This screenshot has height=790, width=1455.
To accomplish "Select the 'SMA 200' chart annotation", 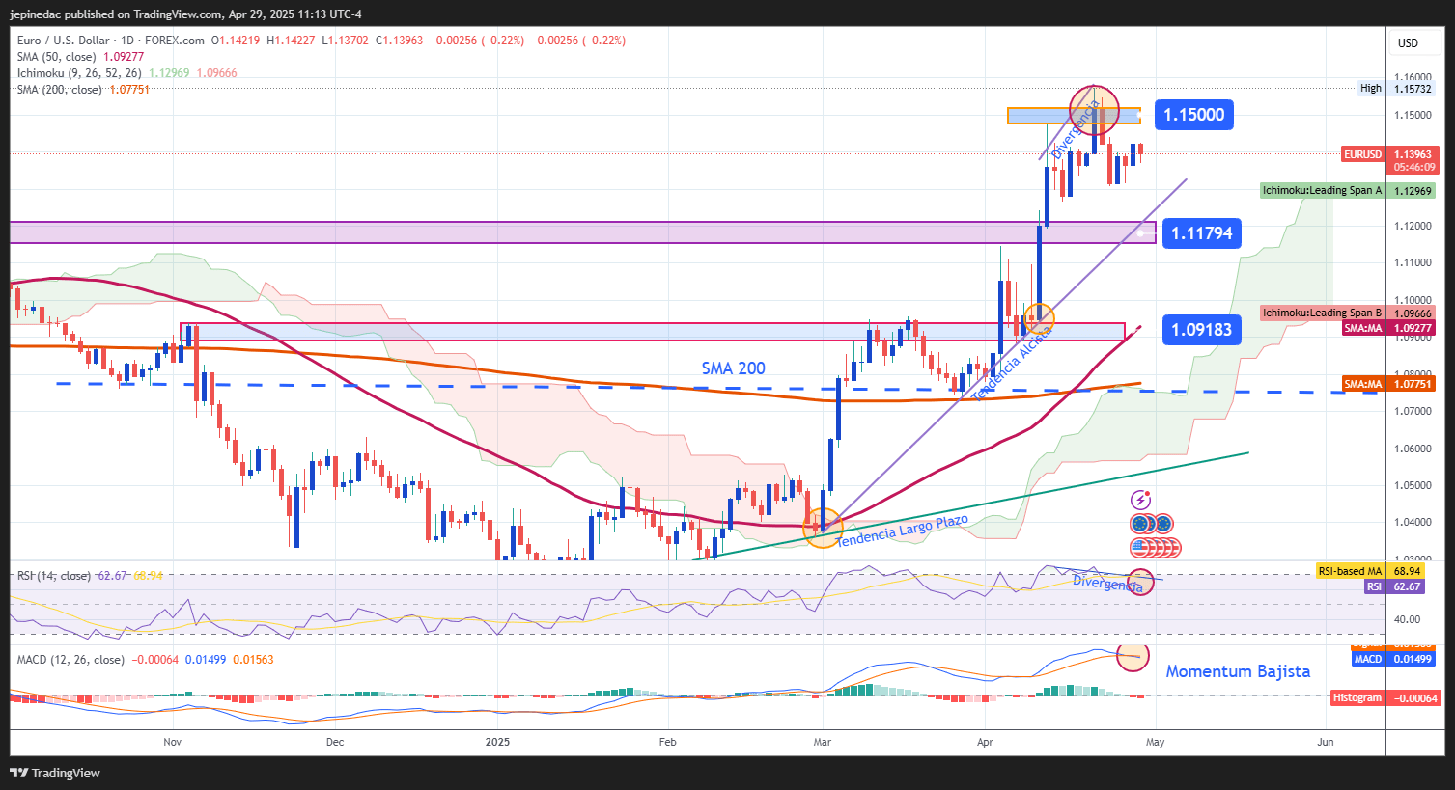I will pyautogui.click(x=733, y=368).
